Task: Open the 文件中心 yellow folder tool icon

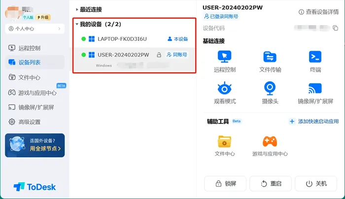Action: (224, 141)
